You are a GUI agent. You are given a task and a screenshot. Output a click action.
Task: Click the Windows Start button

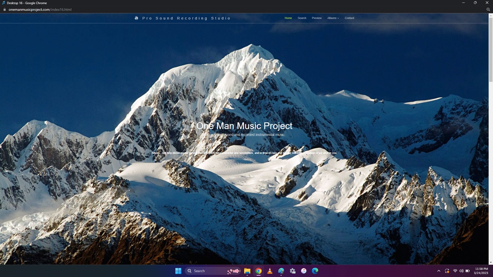(x=178, y=271)
